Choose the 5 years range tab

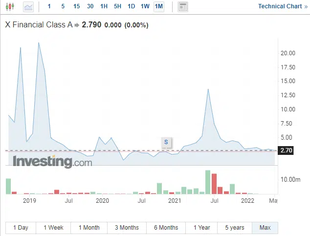tap(235, 228)
